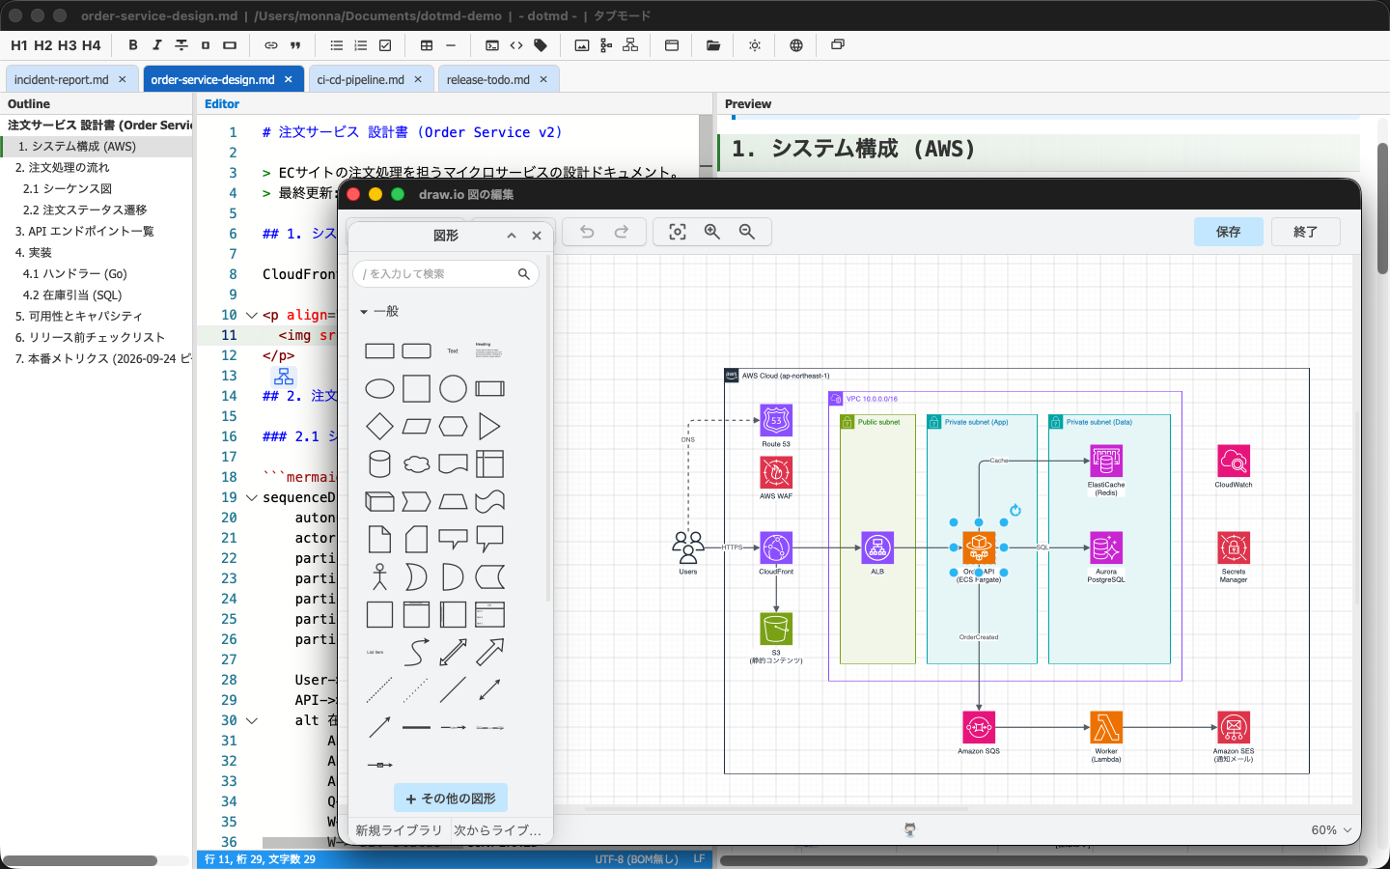Switch to ci-cd-pipeline.md tab
Viewport: 1390px width, 869px height.
(361, 79)
